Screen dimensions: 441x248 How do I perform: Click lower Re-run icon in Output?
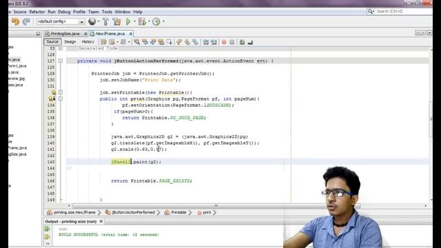click(x=48, y=237)
